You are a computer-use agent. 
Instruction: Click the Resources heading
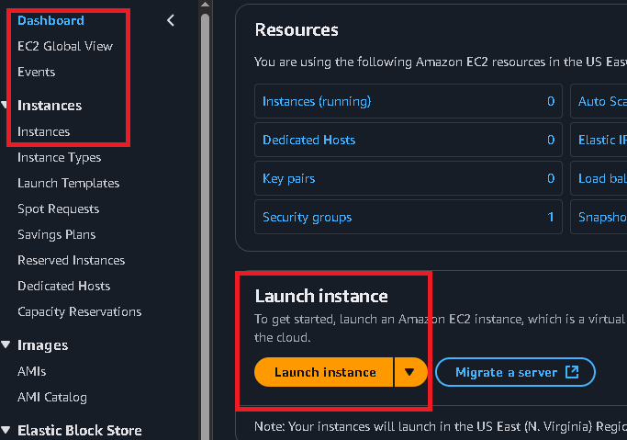click(297, 30)
